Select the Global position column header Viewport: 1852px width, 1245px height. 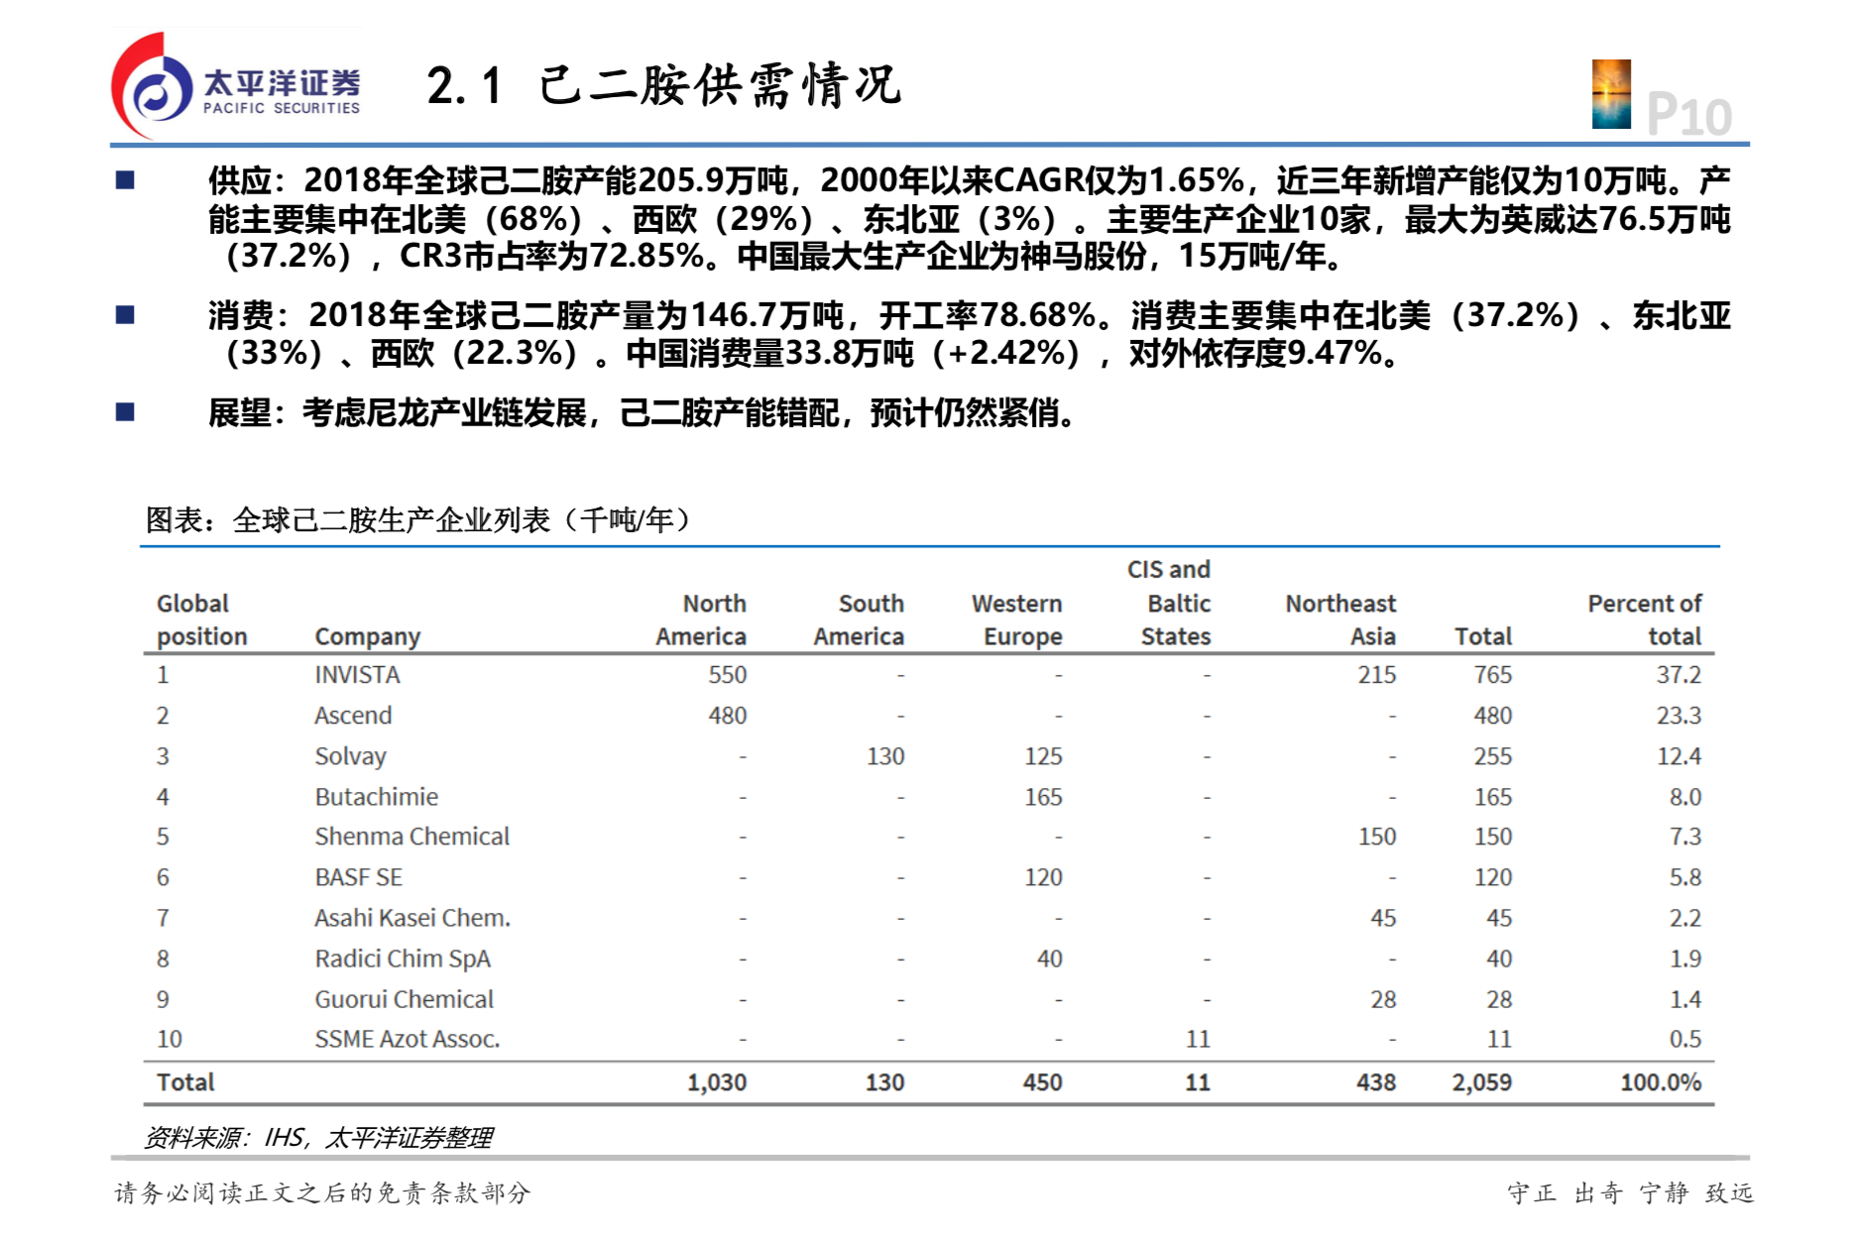click(x=202, y=620)
